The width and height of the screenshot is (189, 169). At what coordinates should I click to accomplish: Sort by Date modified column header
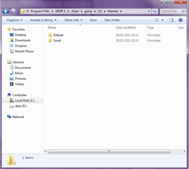(x=125, y=28)
